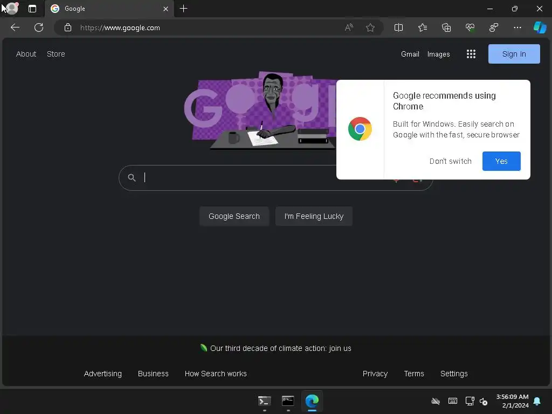Image resolution: width=552 pixels, height=414 pixels.
Task: Click the Microsoft Edge taskbar icon
Action: click(x=312, y=401)
